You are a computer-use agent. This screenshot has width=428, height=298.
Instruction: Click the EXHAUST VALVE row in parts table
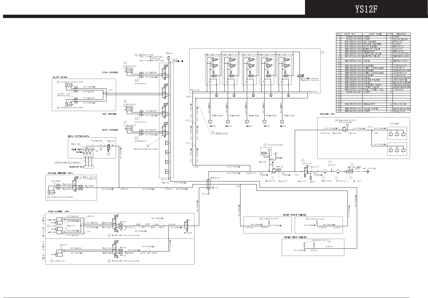374,49
